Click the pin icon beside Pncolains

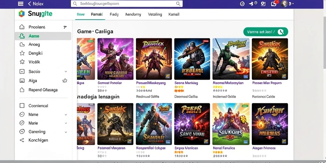65,27
